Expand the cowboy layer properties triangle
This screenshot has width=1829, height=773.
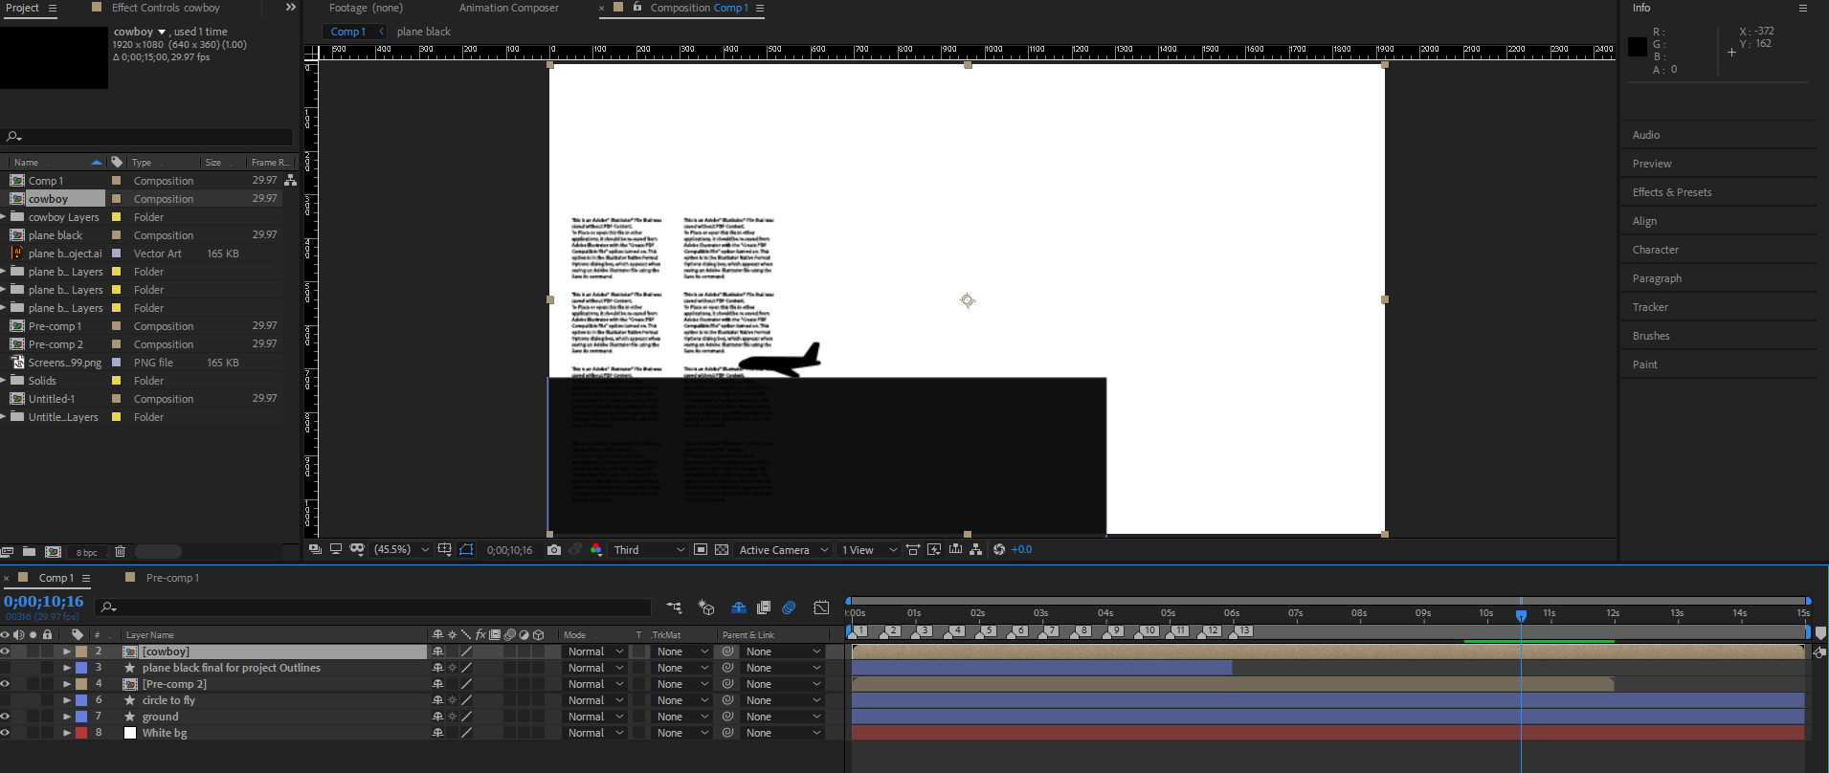tap(67, 652)
